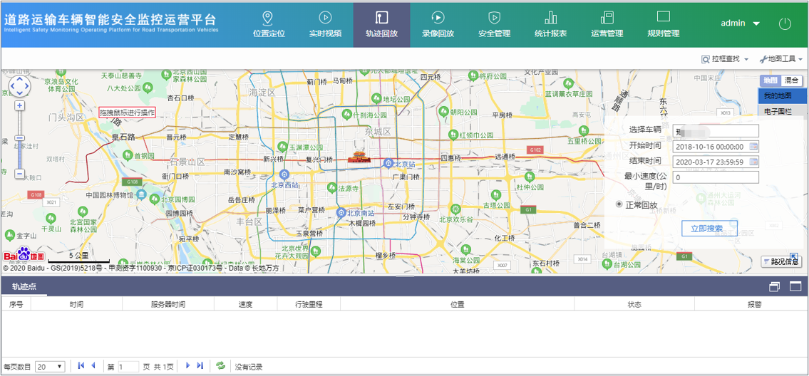Screen dimensions: 809x376
Task: Go to 安全管理 safety management
Action: tap(494, 25)
